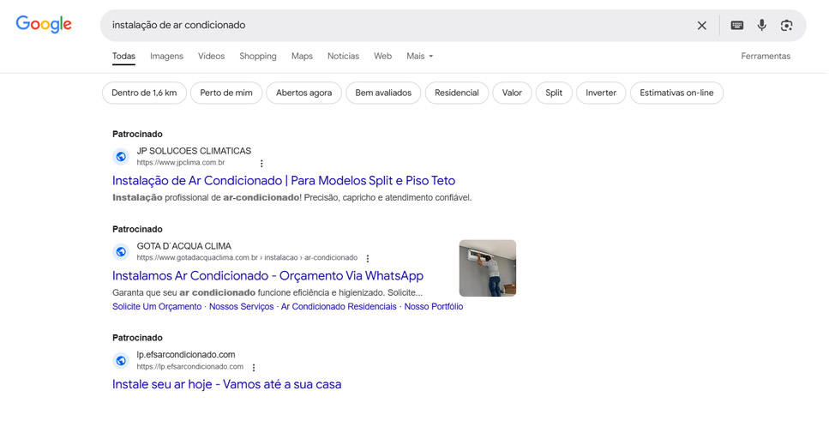Viewport: 829px width, 445px height.
Task: Open Ferramentas search tools
Action: click(x=766, y=56)
